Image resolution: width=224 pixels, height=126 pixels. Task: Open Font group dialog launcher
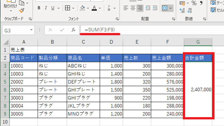pos(117,19)
